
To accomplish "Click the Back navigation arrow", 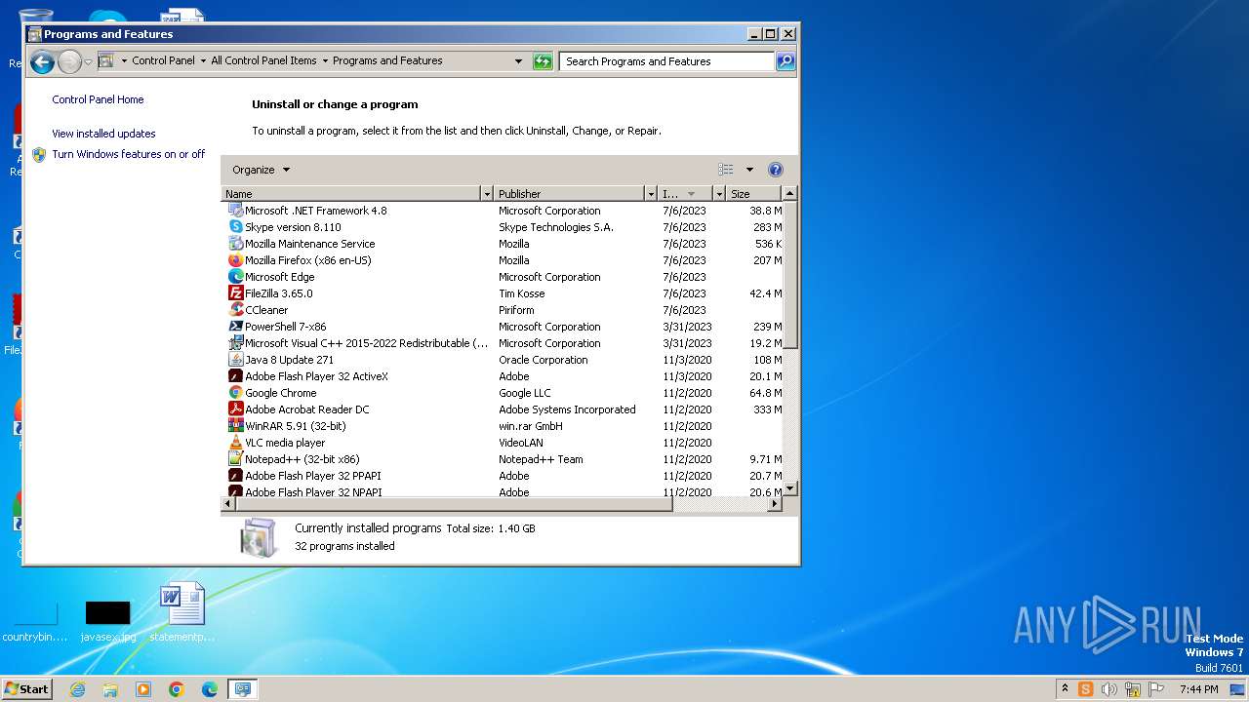I will pyautogui.click(x=42, y=62).
